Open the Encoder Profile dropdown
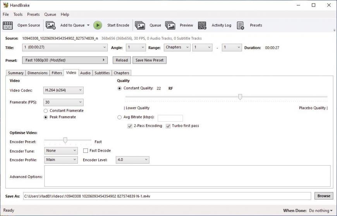 pyautogui.click(x=61, y=160)
